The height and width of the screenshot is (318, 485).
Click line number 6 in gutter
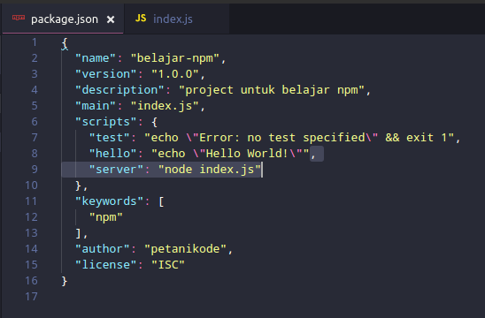(35, 122)
